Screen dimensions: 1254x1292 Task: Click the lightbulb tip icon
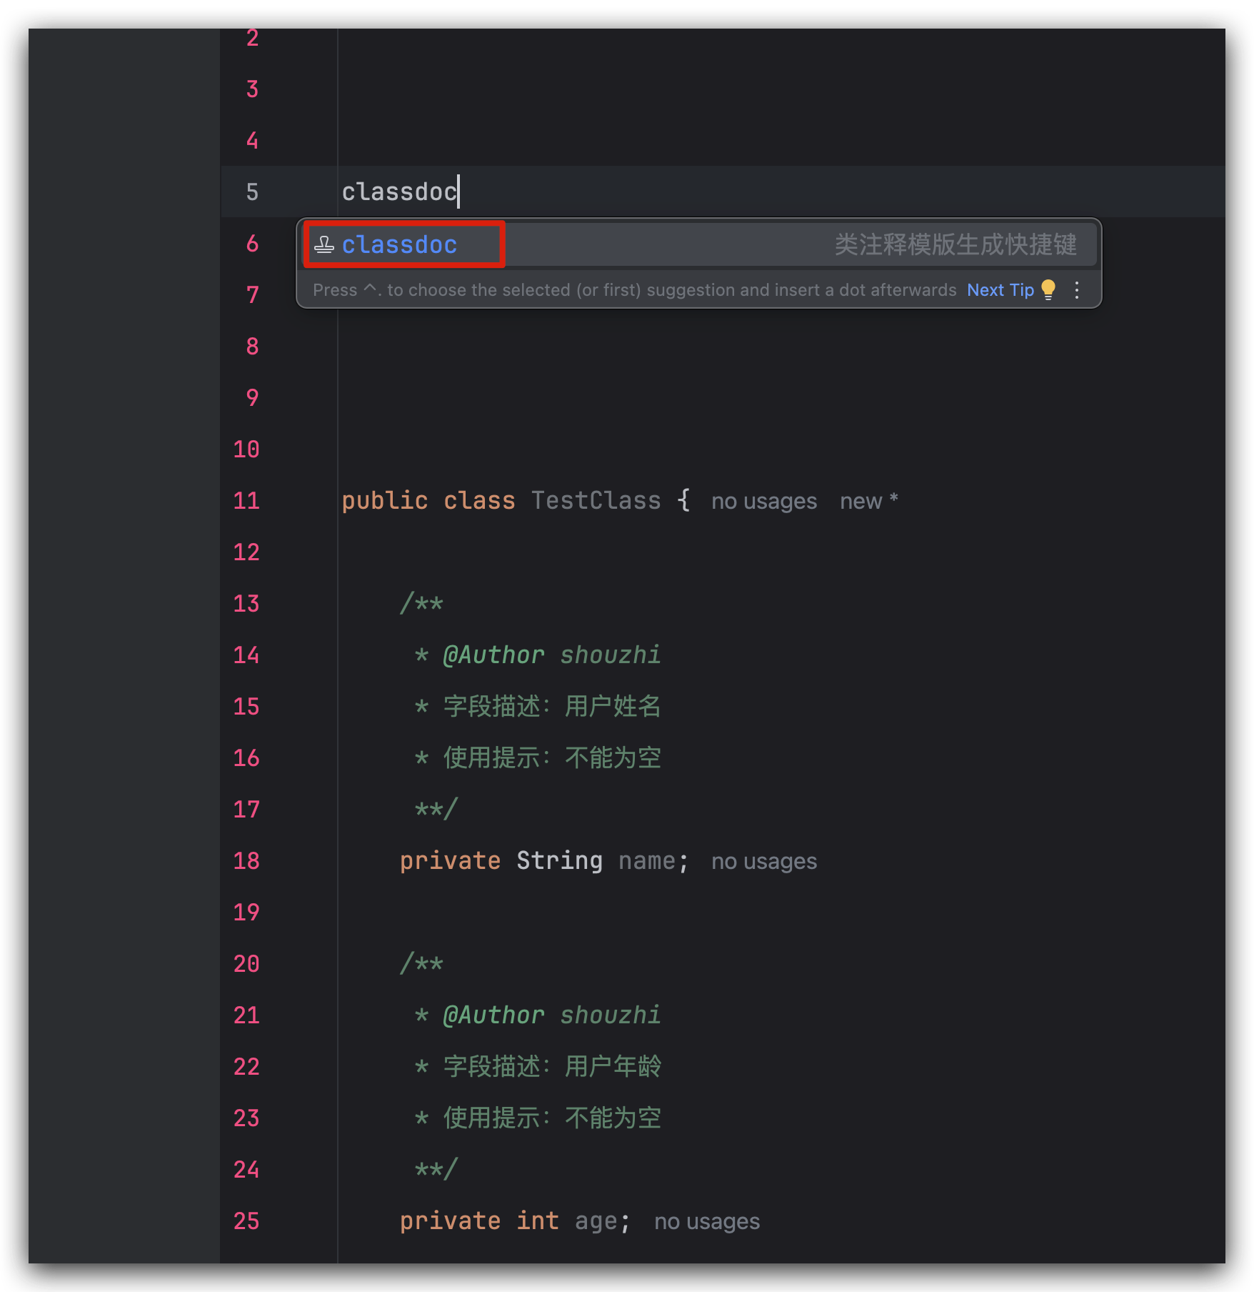1048,289
